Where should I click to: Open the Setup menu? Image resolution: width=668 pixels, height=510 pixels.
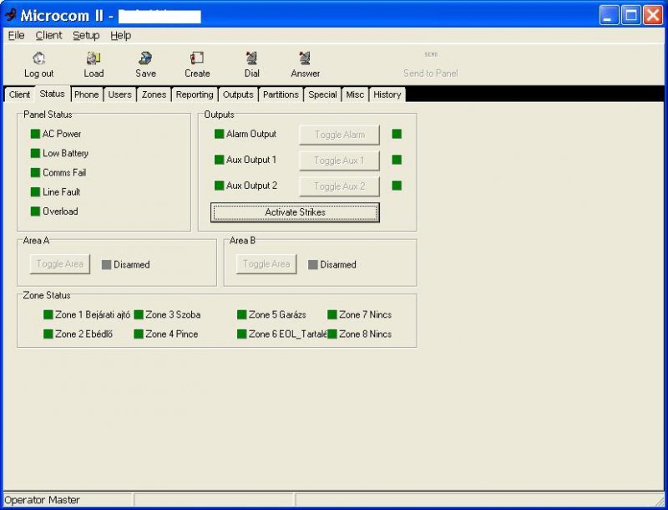[x=86, y=35]
